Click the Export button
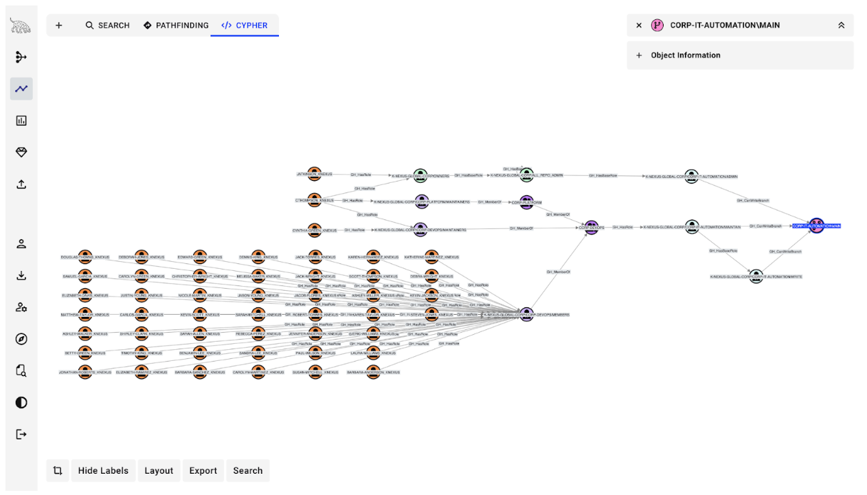Screen dimensions: 867x495 [203, 471]
